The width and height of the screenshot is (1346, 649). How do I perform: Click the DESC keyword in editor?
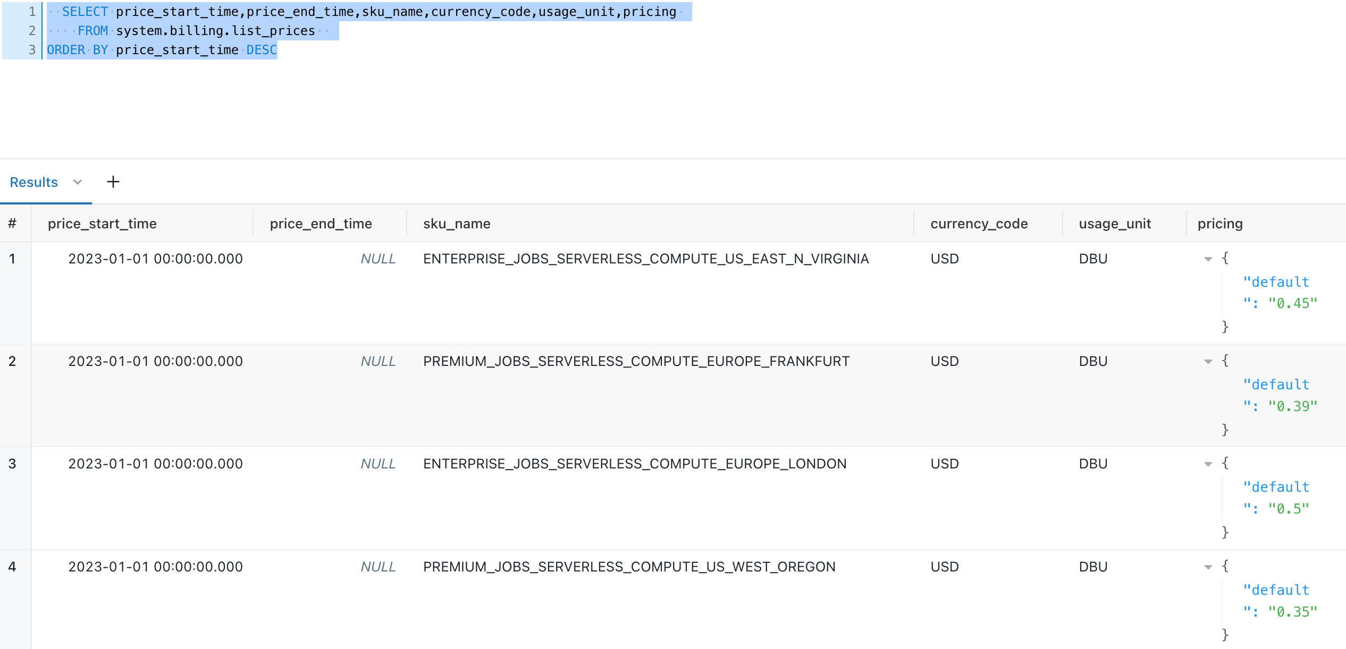[262, 50]
